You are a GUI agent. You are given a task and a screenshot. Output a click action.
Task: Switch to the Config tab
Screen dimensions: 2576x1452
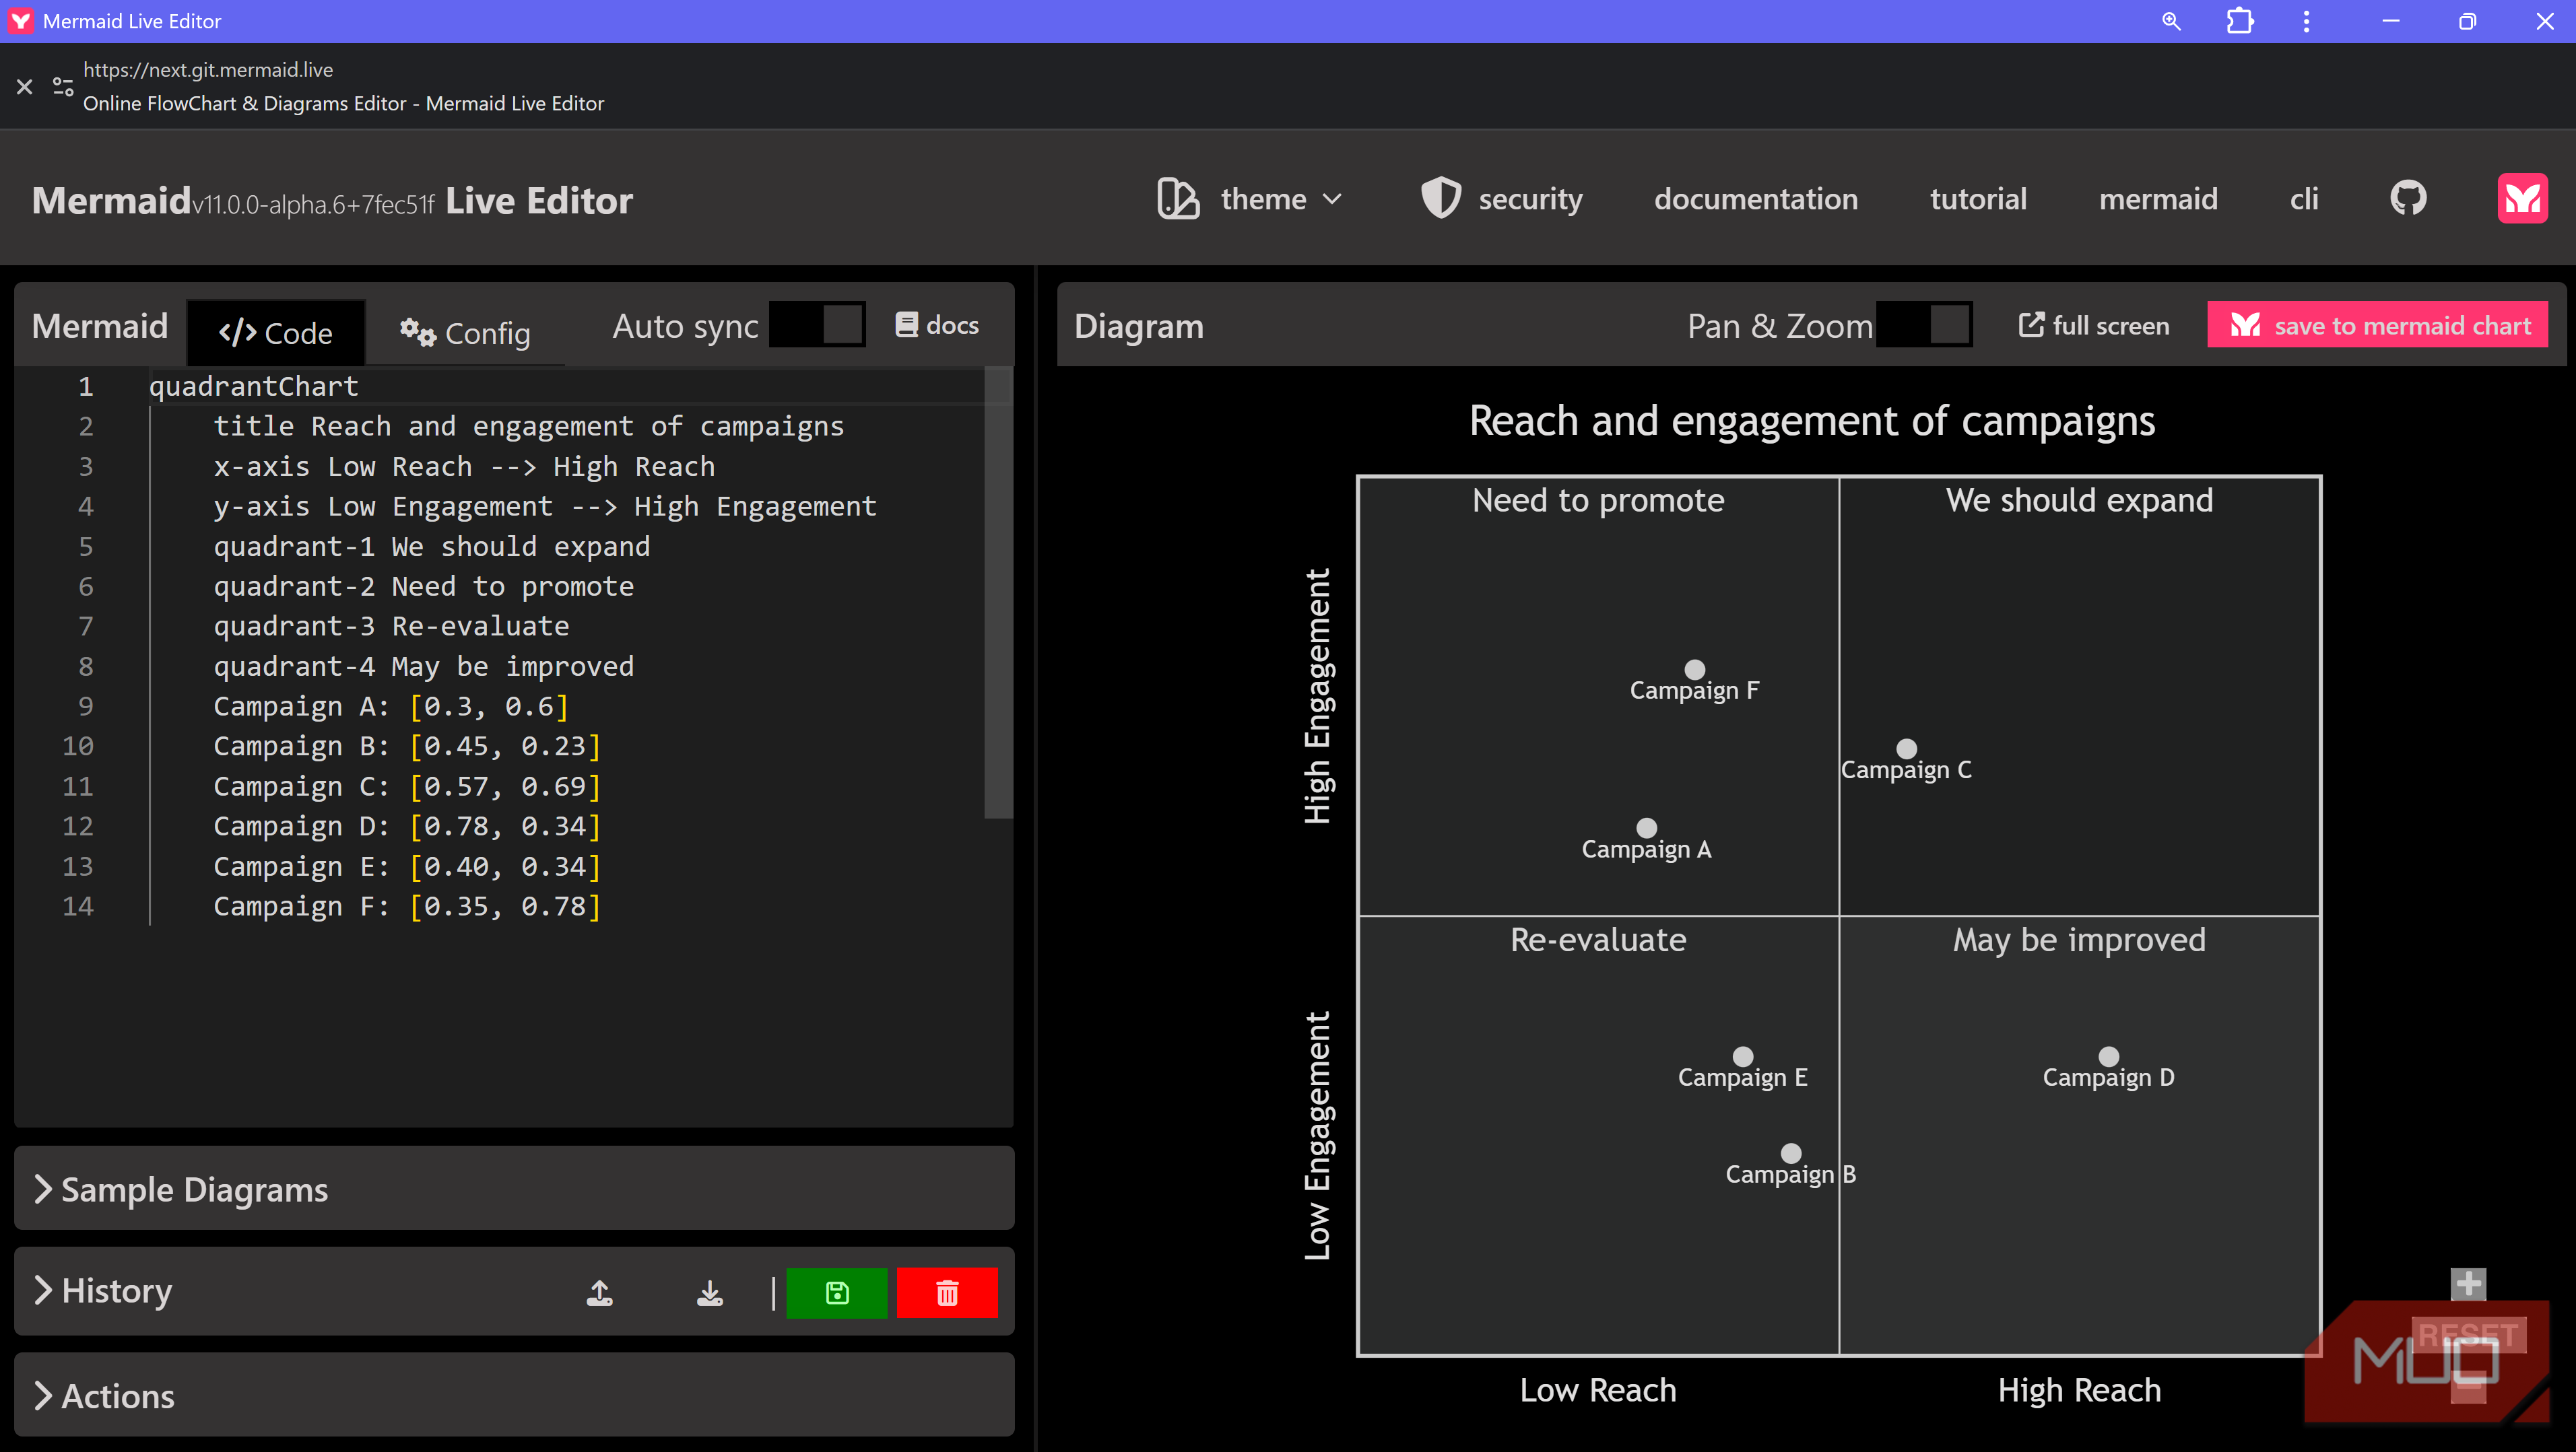[x=465, y=333]
